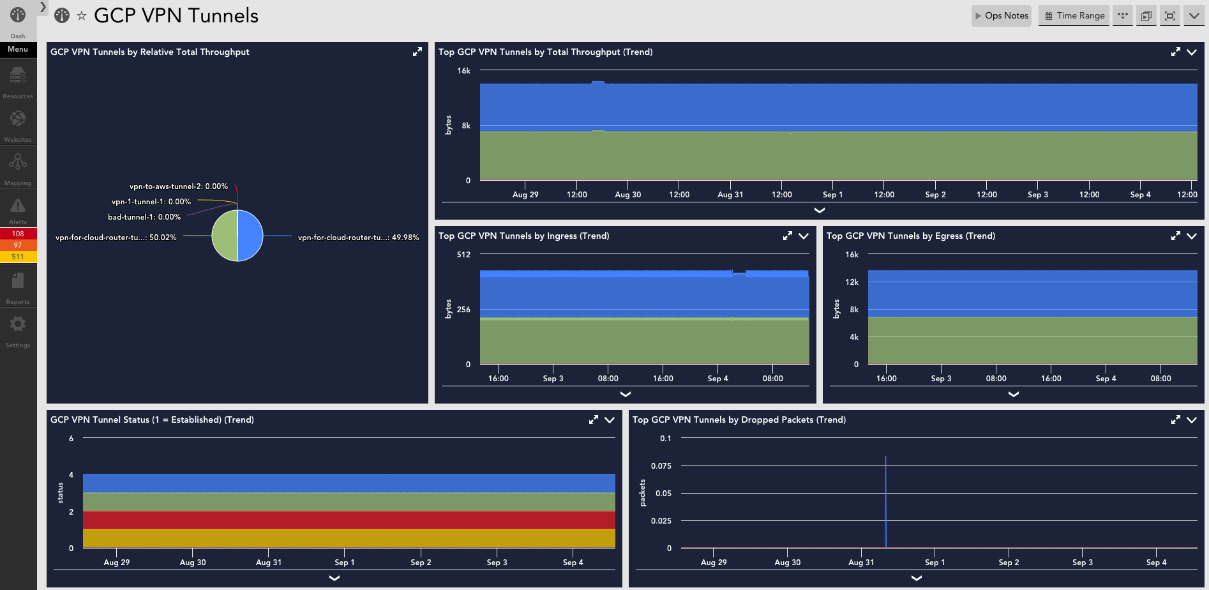The image size is (1209, 590).
Task: Click pie label 'vpn-1-tunnel-1: 0.00%'
Action: (x=151, y=202)
